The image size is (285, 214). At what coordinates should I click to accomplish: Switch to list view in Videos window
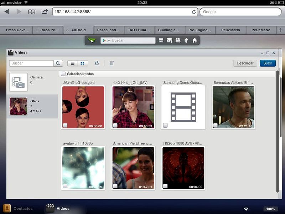[x=73, y=63]
